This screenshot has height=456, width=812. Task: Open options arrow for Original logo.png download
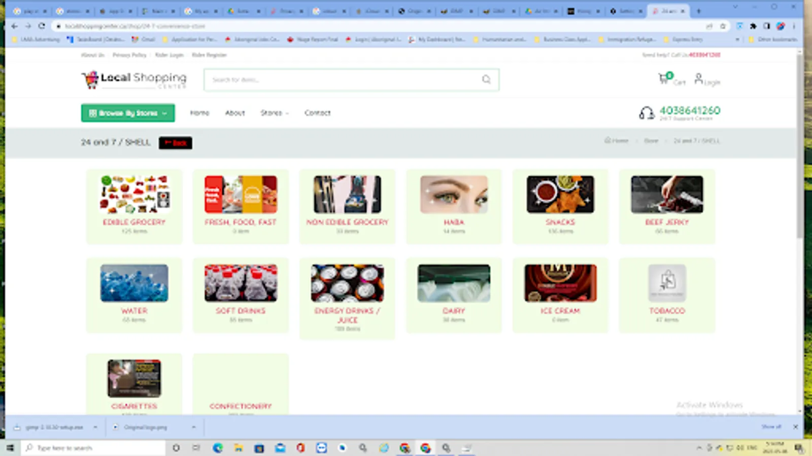194,427
